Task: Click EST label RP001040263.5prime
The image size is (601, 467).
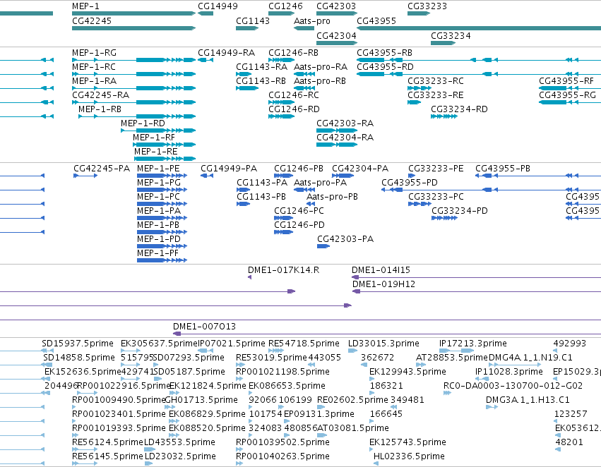Action: (x=283, y=456)
